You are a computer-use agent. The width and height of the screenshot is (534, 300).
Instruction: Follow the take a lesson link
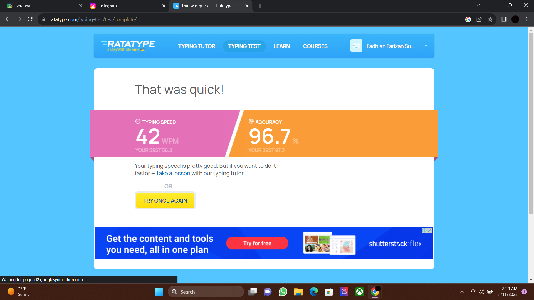173,173
